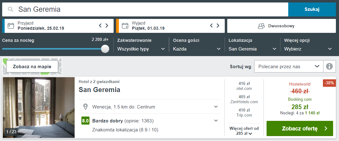Click the San Geremia room photo thumbnail

click(x=39, y=108)
